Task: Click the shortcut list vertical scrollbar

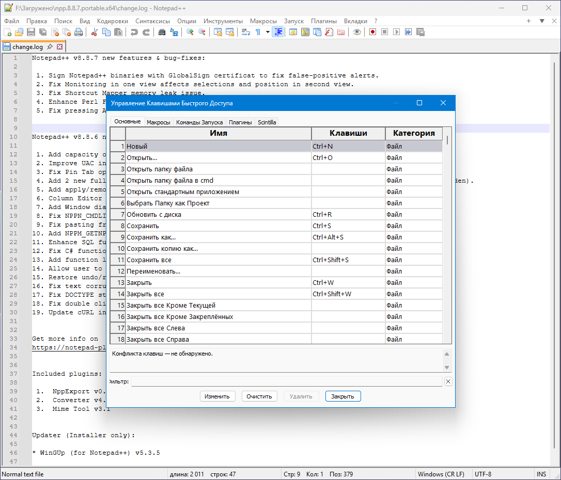Action: click(447, 232)
